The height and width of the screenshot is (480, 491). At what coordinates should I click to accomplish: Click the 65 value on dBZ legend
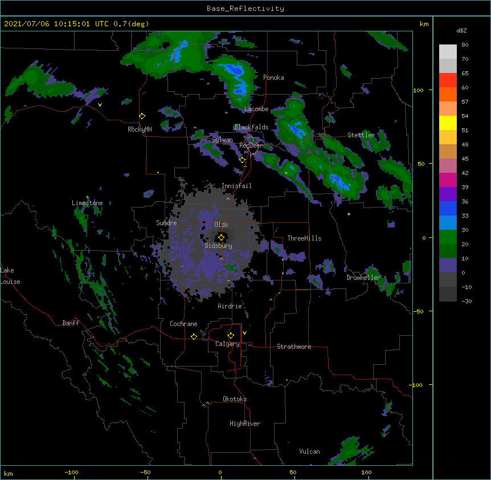point(465,74)
